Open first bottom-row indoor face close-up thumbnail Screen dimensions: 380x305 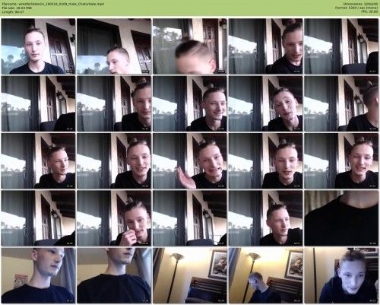point(38,275)
